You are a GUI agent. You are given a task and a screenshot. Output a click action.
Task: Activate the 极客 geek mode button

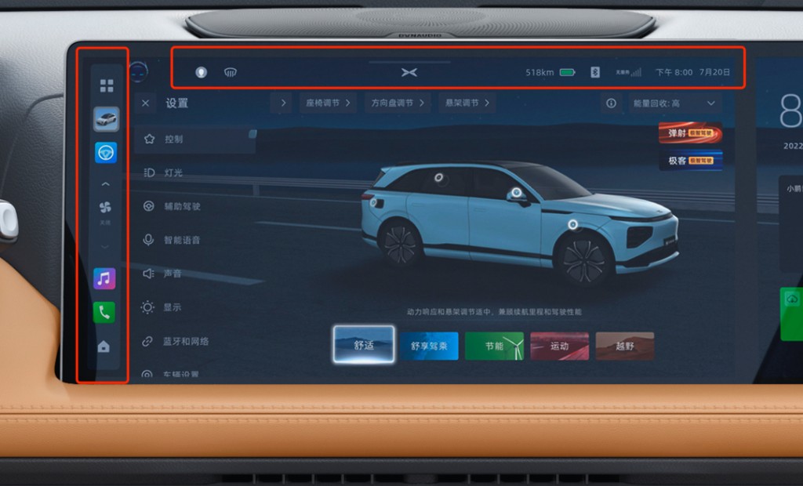(690, 160)
